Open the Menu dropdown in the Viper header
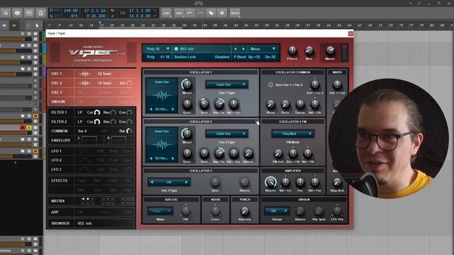Viewport: 454px width, 255px height. 263,49
